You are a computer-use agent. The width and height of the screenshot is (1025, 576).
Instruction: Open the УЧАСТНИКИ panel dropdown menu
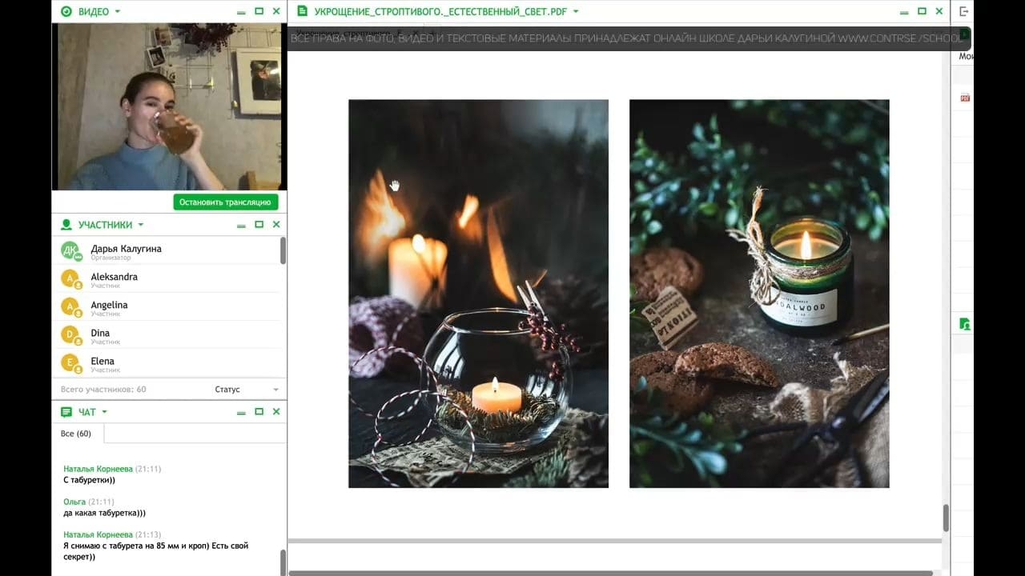coord(141,225)
